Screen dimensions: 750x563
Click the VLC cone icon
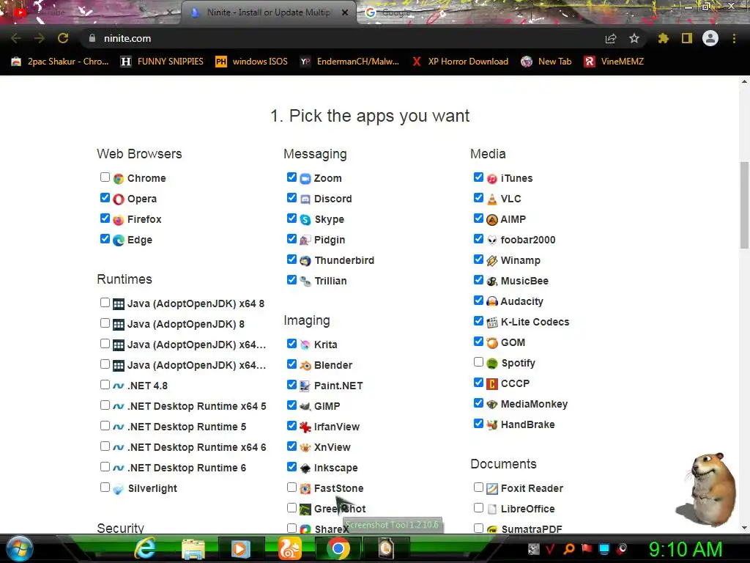(x=491, y=199)
